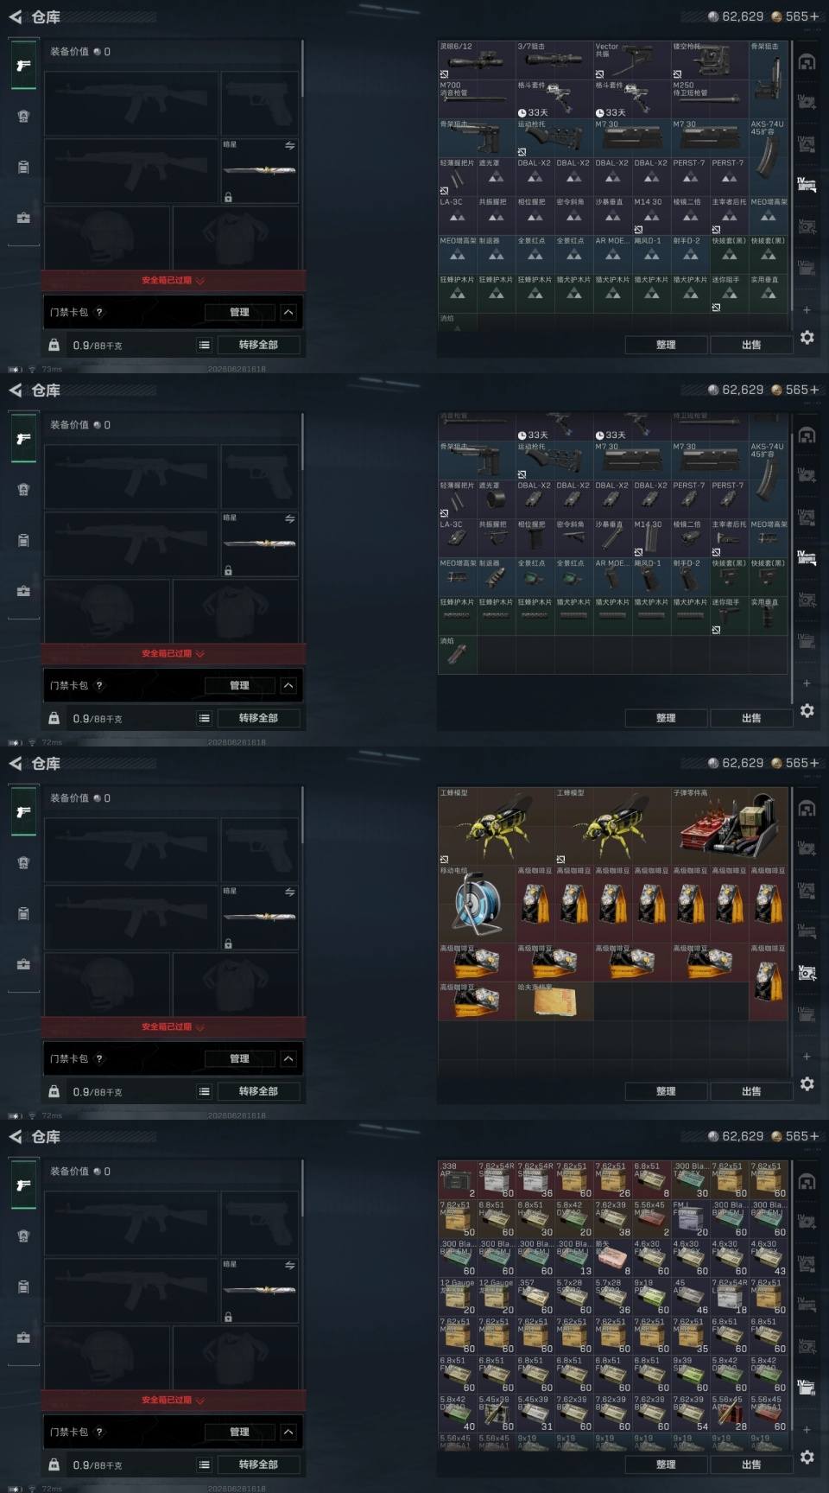The image size is (829, 1493).
Task: Select the 镂空枪托 stock item
Action: click(x=710, y=60)
